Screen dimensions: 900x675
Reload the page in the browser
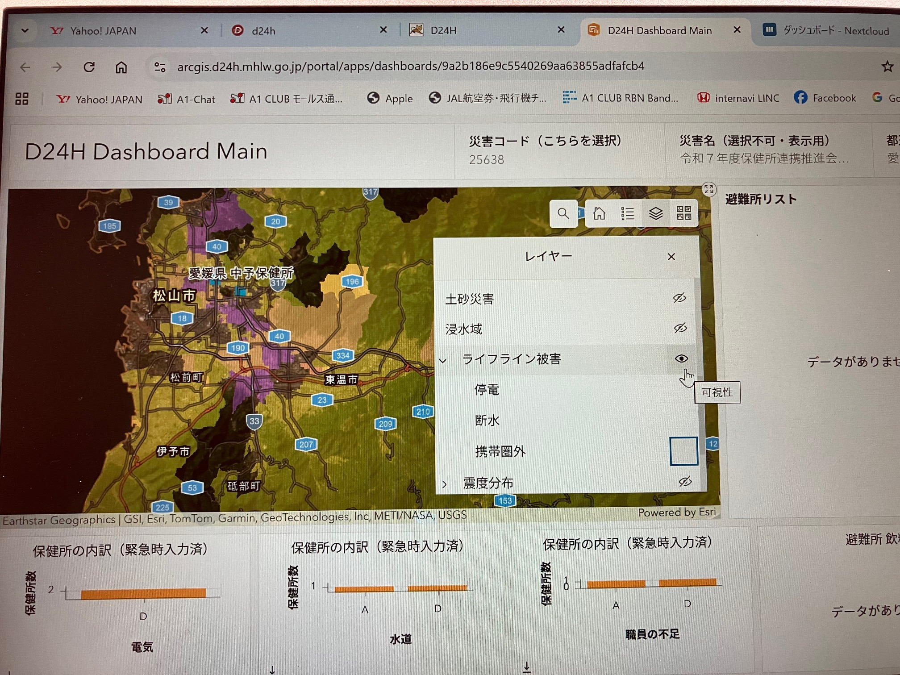click(89, 67)
